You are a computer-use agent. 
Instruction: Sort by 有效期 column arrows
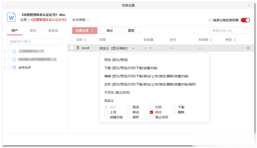(210, 40)
